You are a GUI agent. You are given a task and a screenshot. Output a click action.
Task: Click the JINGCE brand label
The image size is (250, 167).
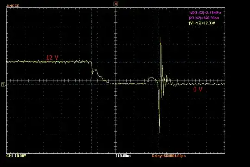(13, 6)
